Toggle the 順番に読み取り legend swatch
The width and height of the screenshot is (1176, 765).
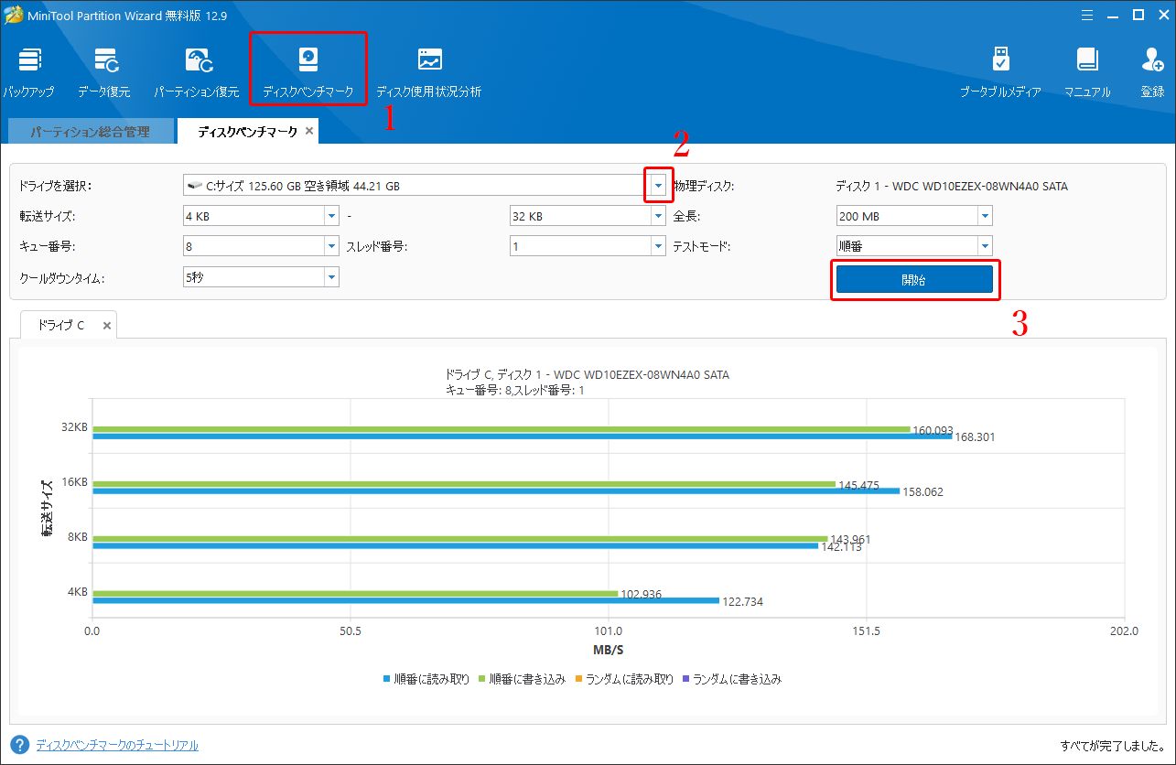click(387, 680)
